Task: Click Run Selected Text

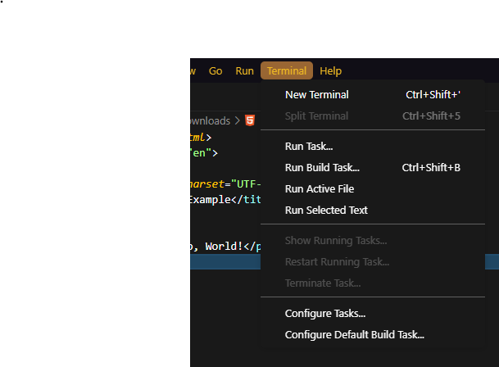Action: [x=326, y=211]
